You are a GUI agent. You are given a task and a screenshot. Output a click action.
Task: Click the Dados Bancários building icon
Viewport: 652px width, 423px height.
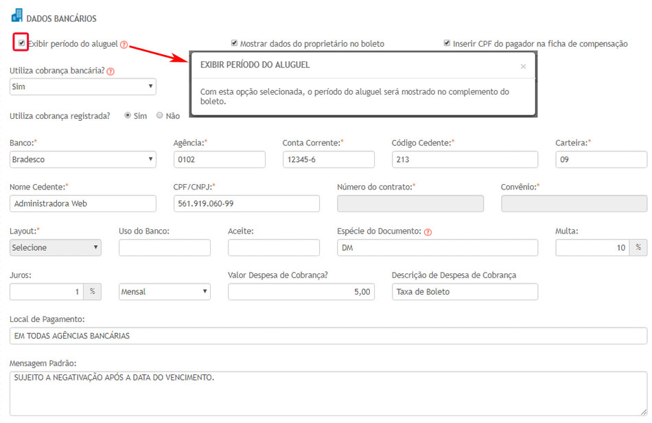pos(17,15)
